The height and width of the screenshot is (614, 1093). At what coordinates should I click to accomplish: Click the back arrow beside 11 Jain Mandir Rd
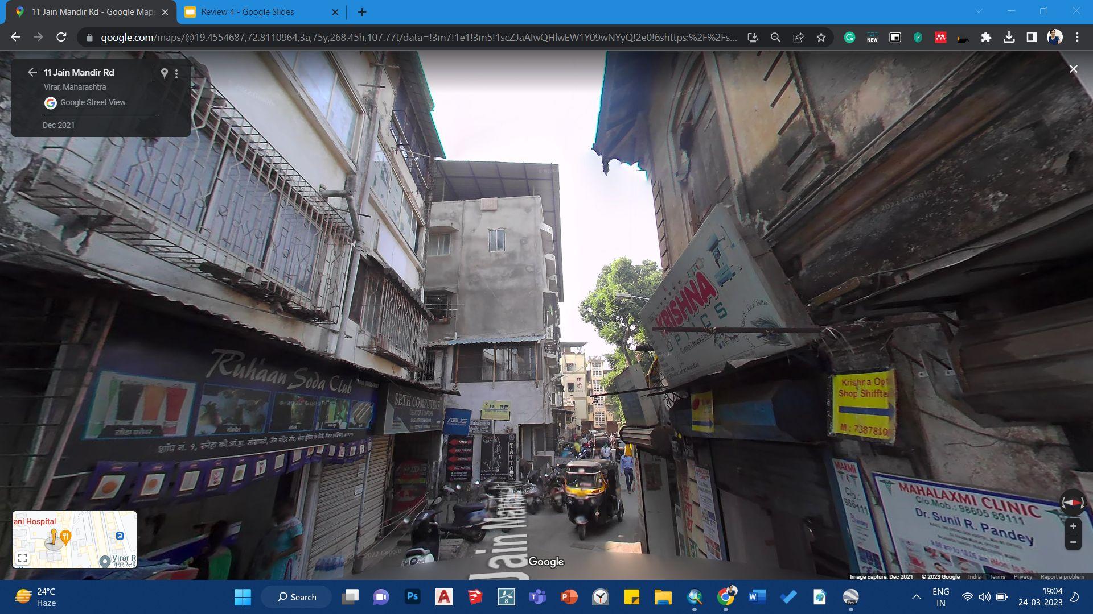32,72
